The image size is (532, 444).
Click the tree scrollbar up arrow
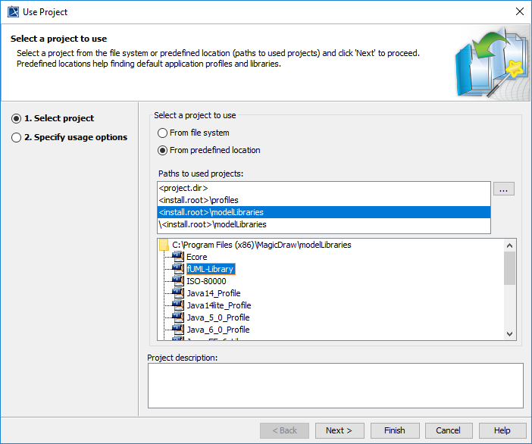(509, 245)
